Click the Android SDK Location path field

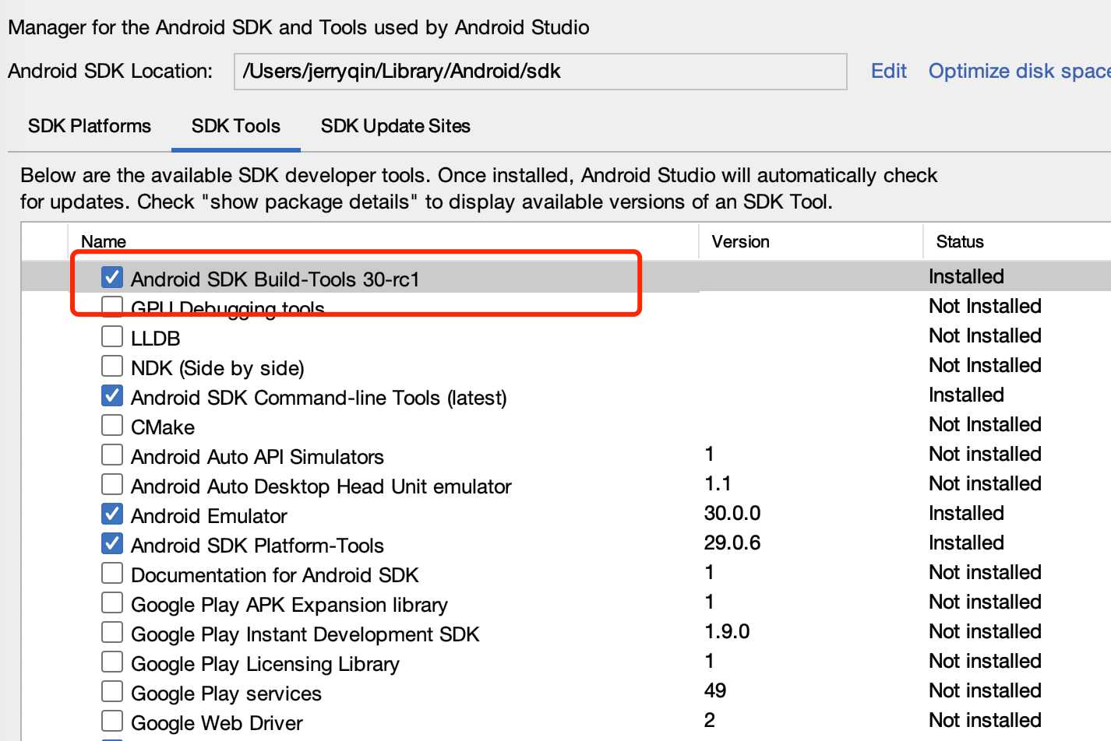pos(541,72)
